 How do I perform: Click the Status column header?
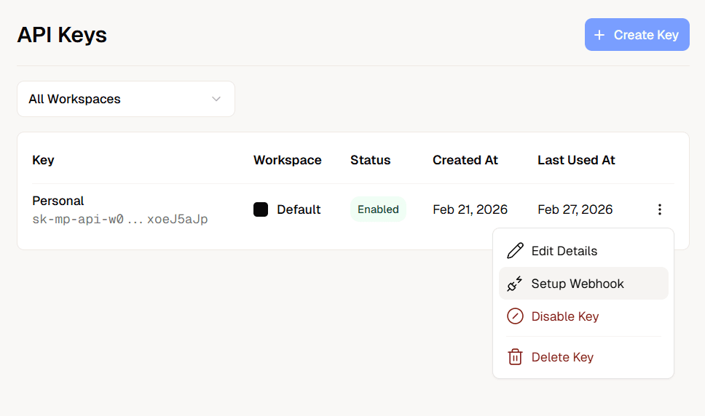[371, 160]
